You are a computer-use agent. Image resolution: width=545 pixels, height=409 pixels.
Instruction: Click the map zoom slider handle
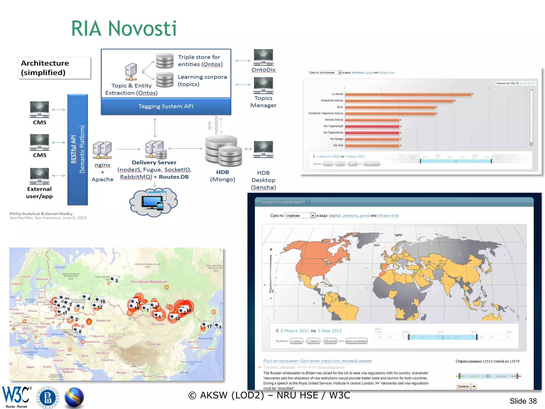[271, 291]
